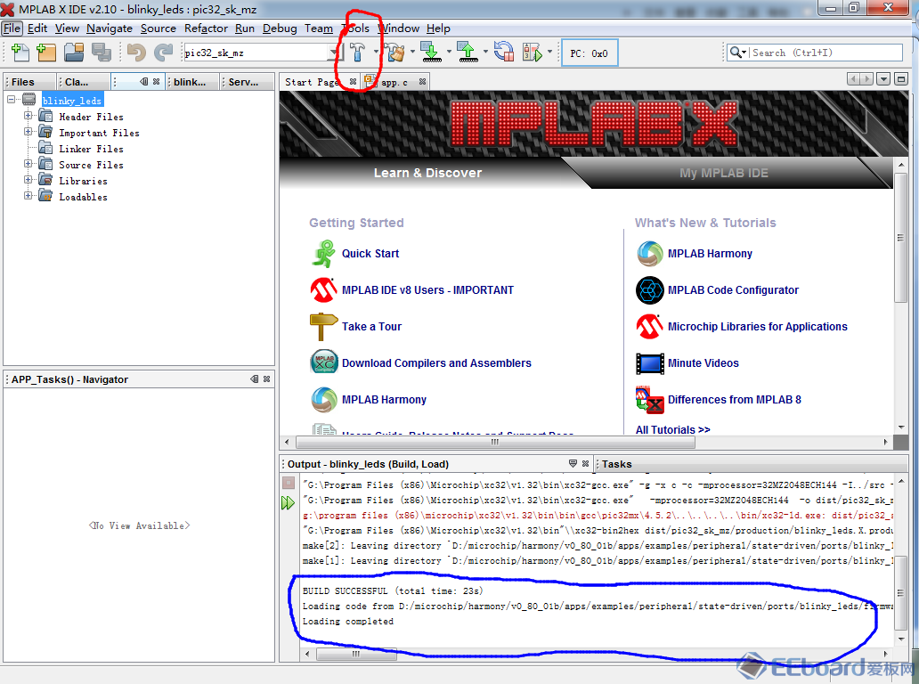Collapse the blinky_leds project node
Image resolution: width=919 pixels, height=684 pixels.
(x=12, y=100)
